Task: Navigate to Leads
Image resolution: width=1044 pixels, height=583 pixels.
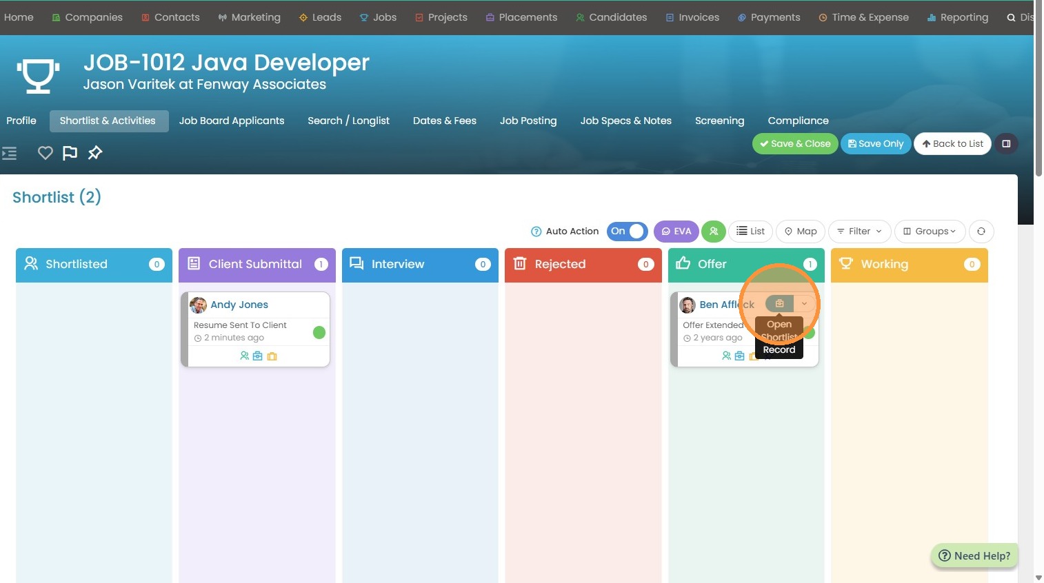Action: click(x=320, y=17)
